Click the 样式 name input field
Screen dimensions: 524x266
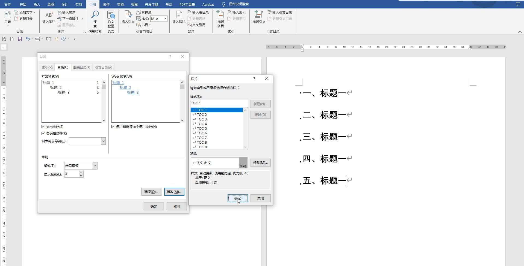219,103
